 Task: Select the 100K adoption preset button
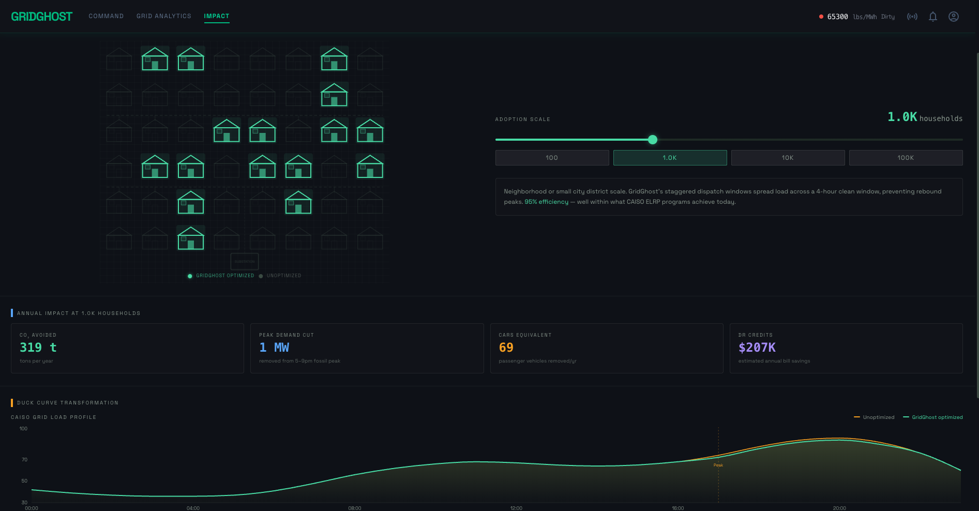(906, 158)
